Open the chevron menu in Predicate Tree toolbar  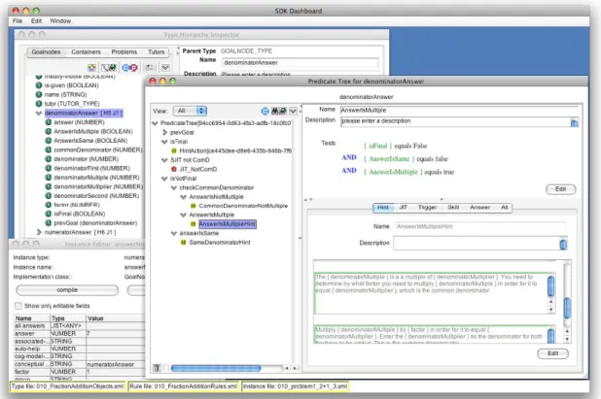(x=293, y=111)
